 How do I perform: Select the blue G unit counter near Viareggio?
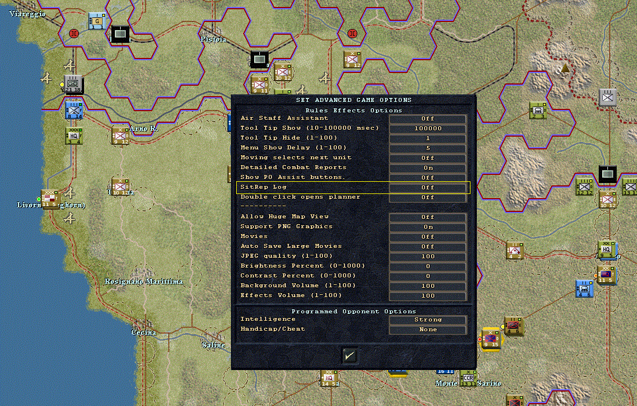click(97, 21)
